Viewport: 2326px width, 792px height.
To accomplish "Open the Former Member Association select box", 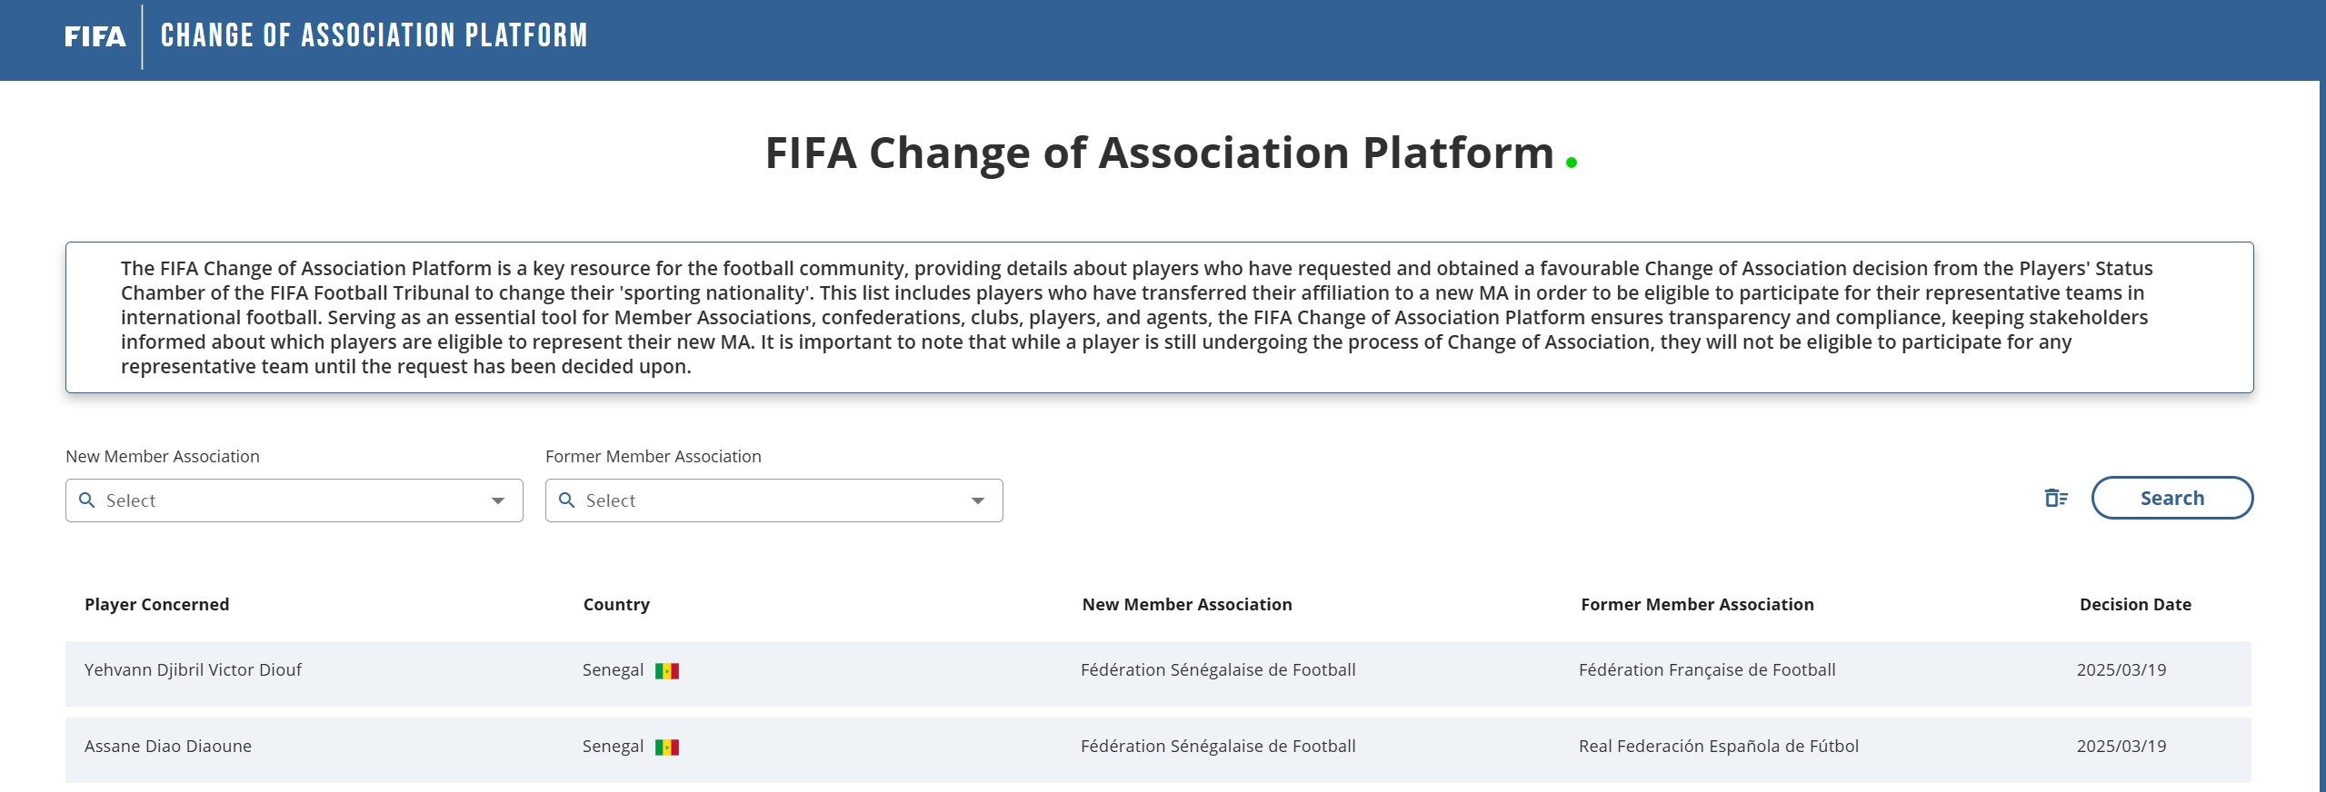I will [774, 500].
